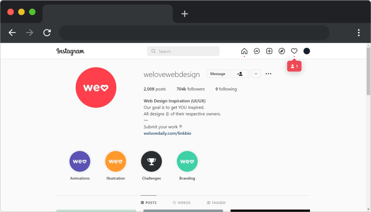
Task: Click the page vertical scrollbar thumb
Action: coord(368,71)
